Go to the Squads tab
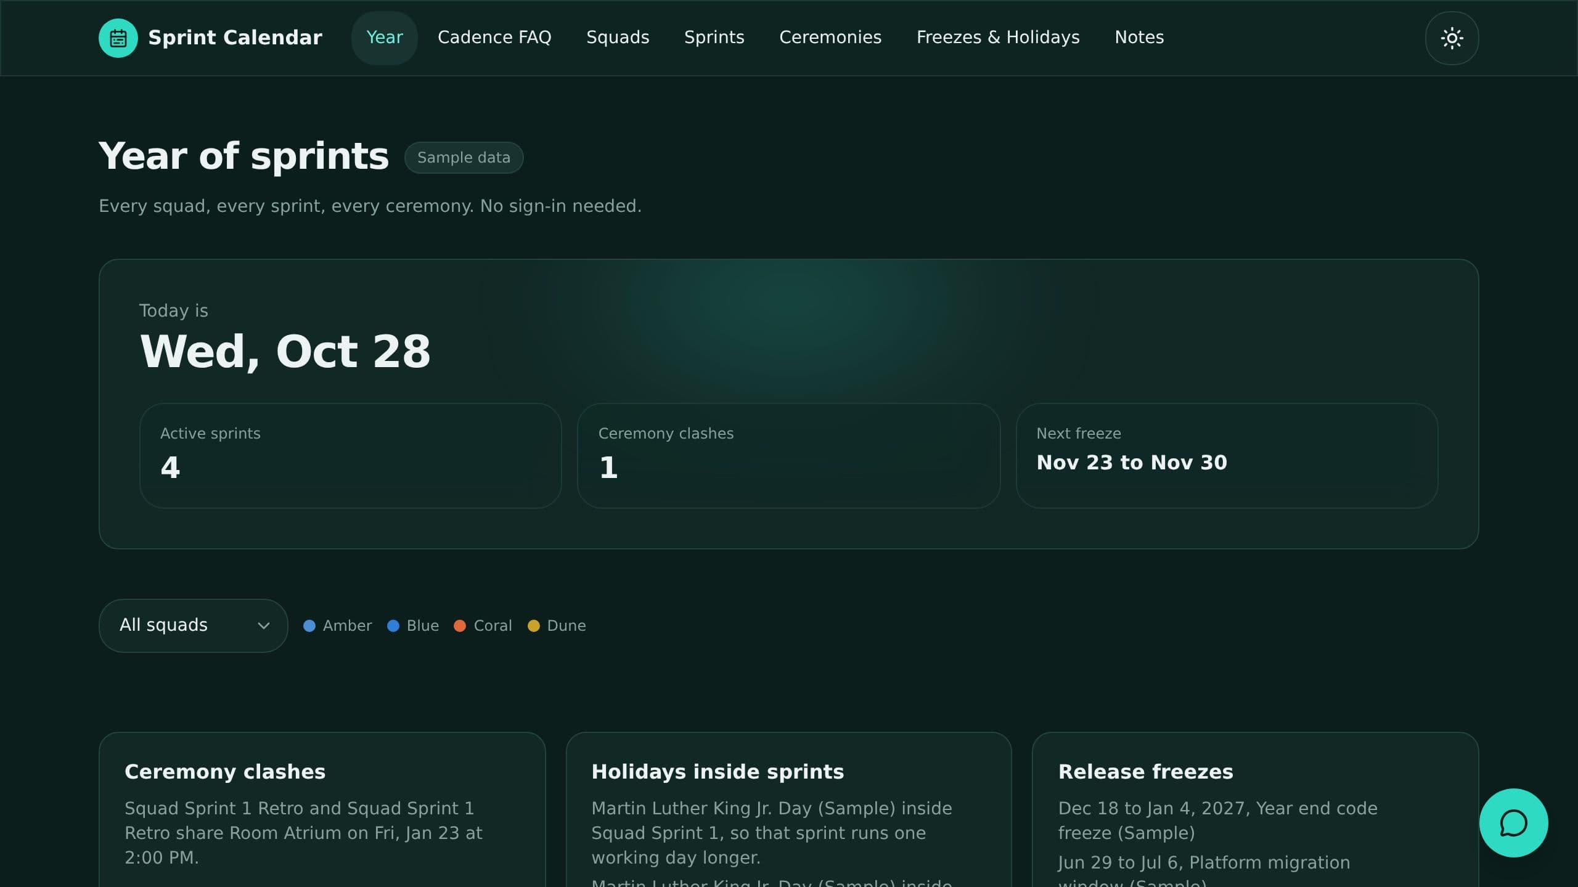Screen dimensions: 1578x887 coord(618,38)
